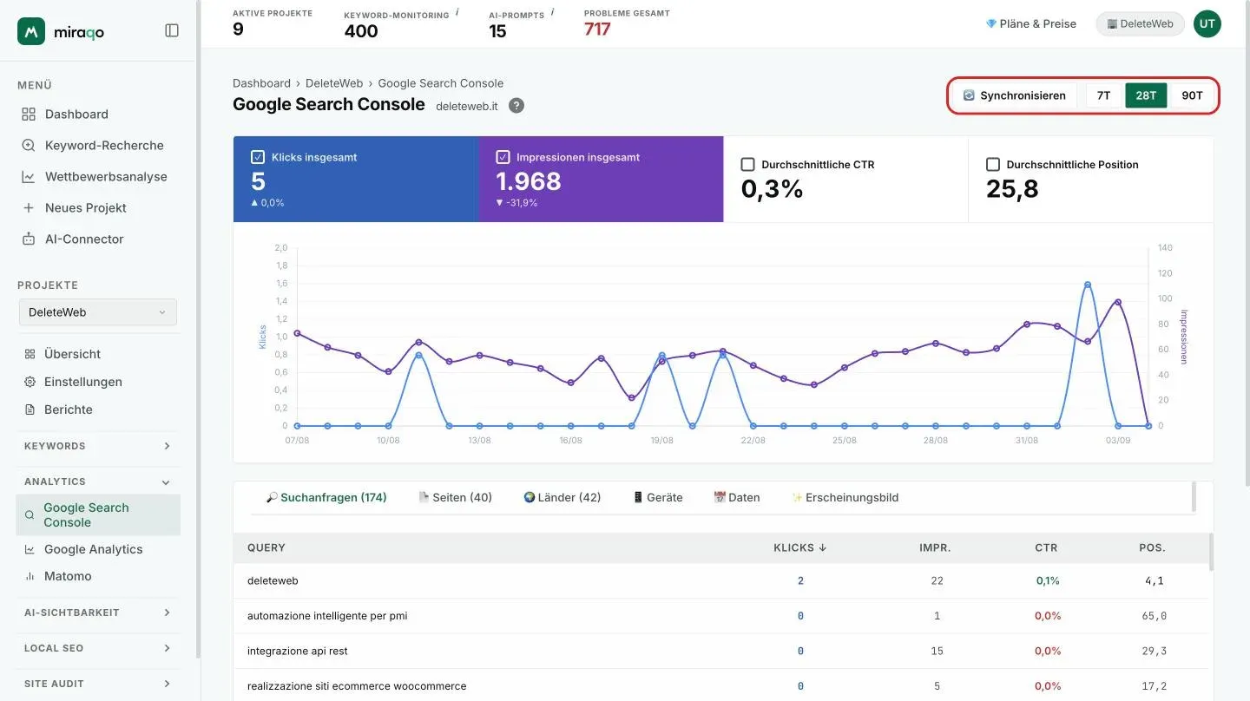Click the Berichte document icon

[30, 409]
